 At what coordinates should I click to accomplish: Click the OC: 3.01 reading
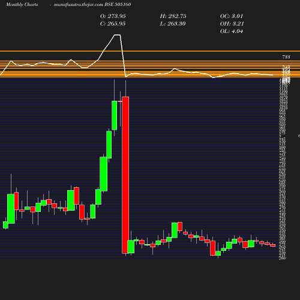pos(232,16)
